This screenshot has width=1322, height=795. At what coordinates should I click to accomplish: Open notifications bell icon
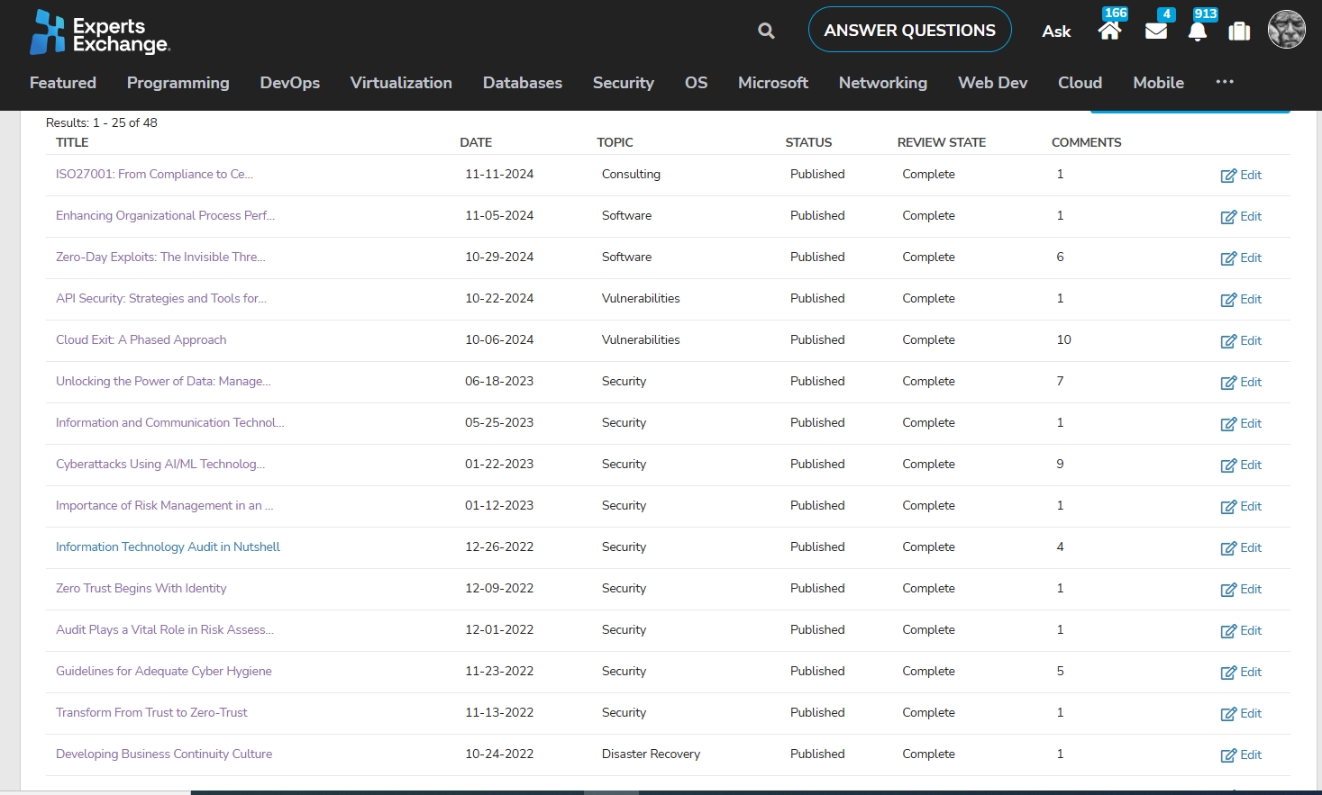[x=1198, y=32]
